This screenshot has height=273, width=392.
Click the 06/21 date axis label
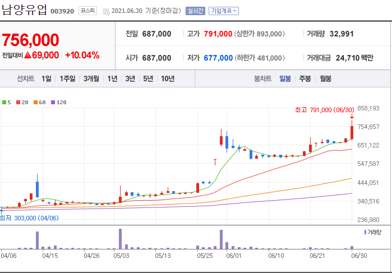coord(317,256)
